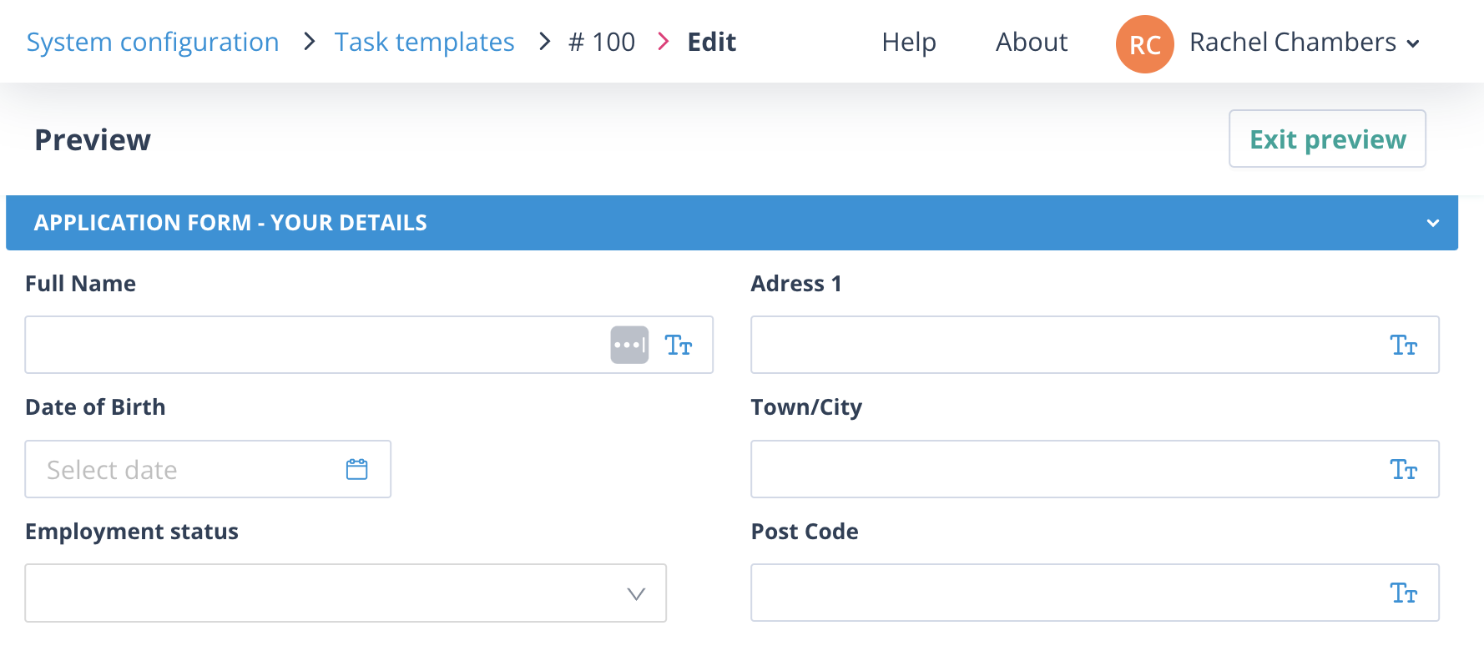
Task: Open the calendar icon in Date of Birth
Action: coord(357,469)
